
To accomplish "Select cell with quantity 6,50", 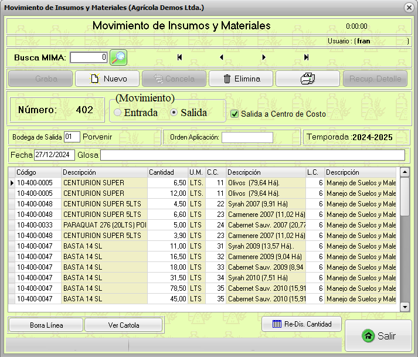I will (x=168, y=183).
